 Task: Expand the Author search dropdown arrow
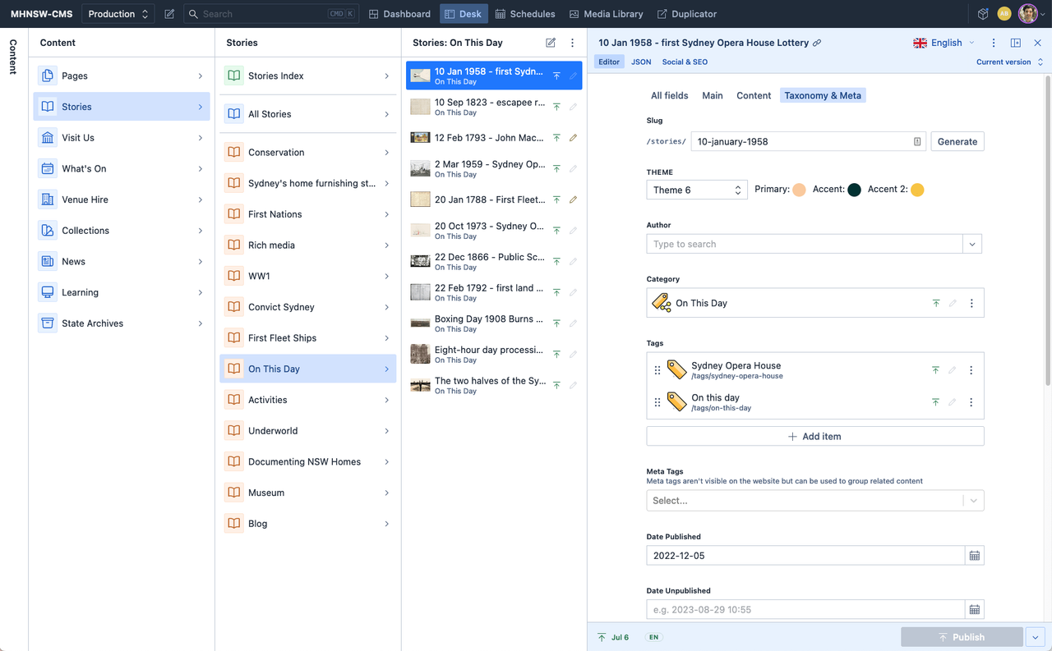pyautogui.click(x=972, y=244)
